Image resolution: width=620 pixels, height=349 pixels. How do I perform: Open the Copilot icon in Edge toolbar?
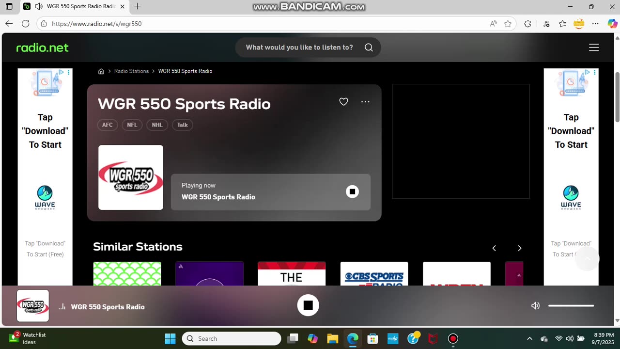point(612,24)
